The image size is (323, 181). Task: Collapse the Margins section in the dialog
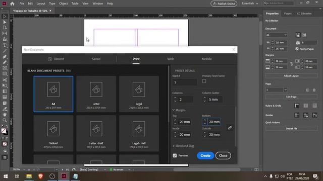pos(174,110)
